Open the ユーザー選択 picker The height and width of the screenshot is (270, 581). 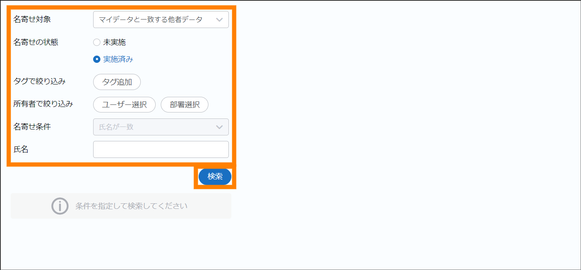click(x=124, y=105)
